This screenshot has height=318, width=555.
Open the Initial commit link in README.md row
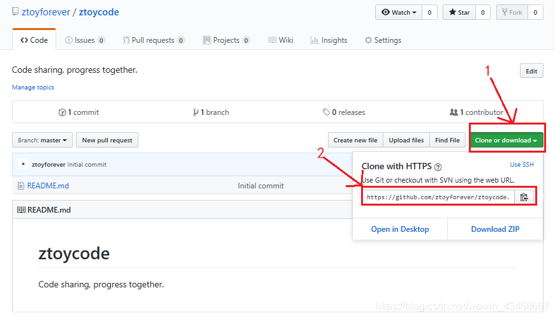[x=261, y=186]
